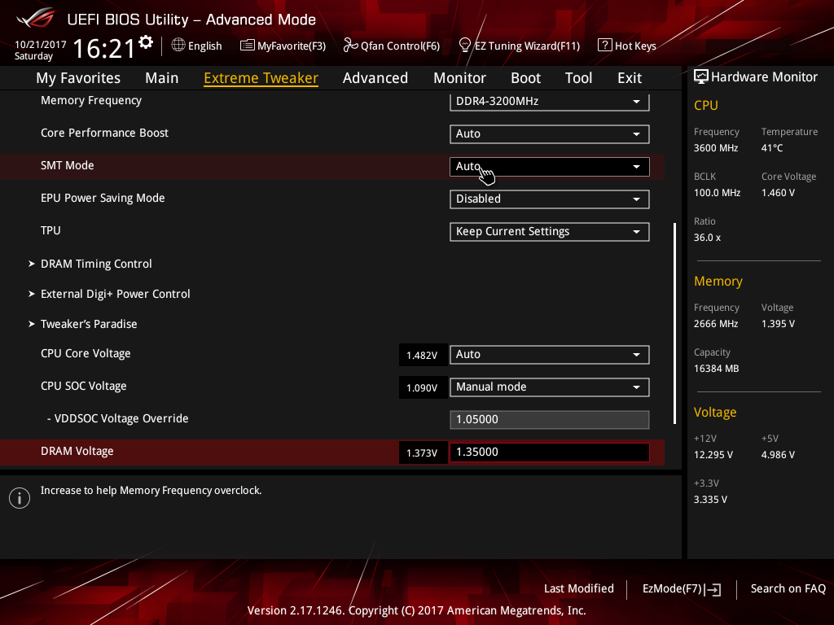Click the +12V 12.295 V reading
This screenshot has height=625, width=834.
[x=713, y=455]
